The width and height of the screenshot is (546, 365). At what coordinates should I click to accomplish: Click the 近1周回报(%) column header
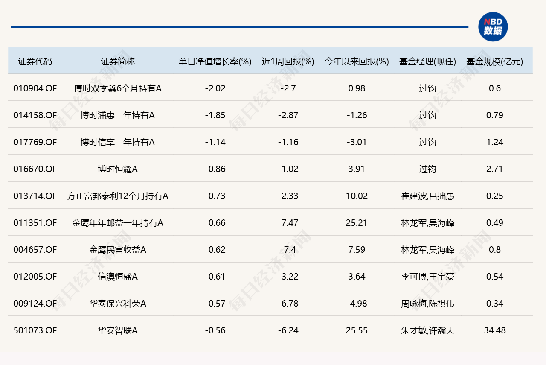pyautogui.click(x=288, y=61)
